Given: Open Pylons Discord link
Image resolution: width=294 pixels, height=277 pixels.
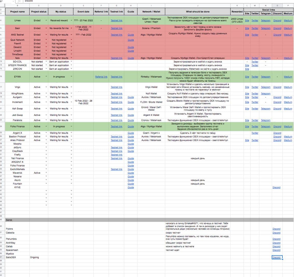Looking at the screenshot, I should point(276,229).
